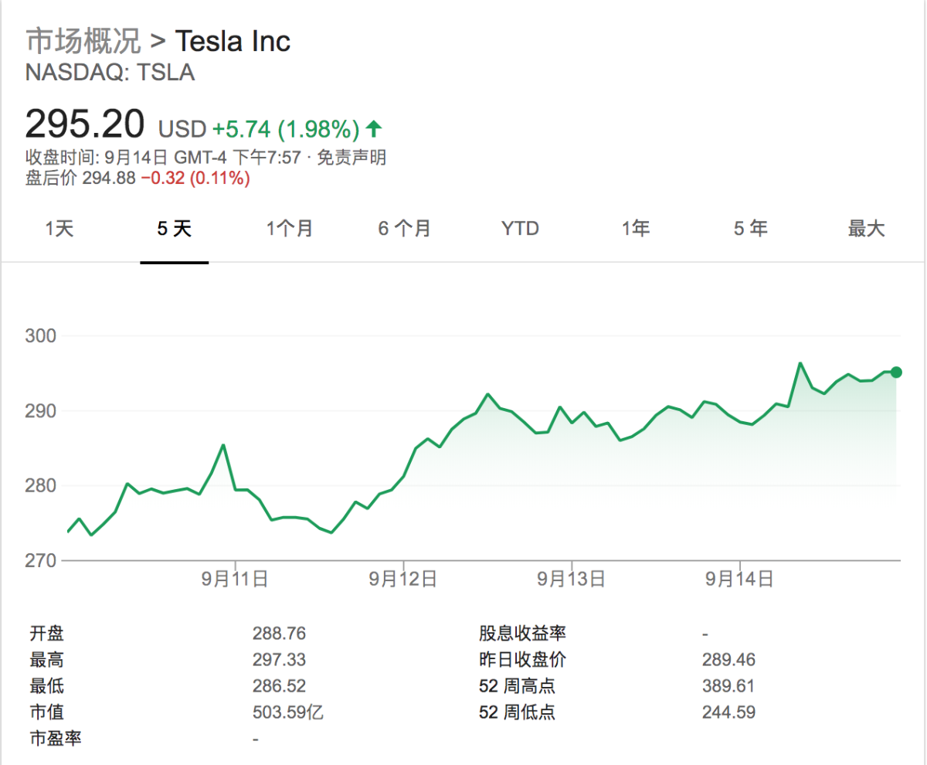927x765 pixels.
Task: Click the green endpoint dot on chart
Action: click(x=896, y=372)
